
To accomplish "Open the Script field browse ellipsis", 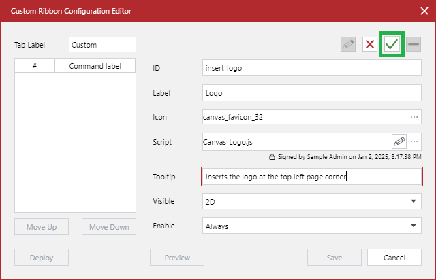I will coord(414,141).
